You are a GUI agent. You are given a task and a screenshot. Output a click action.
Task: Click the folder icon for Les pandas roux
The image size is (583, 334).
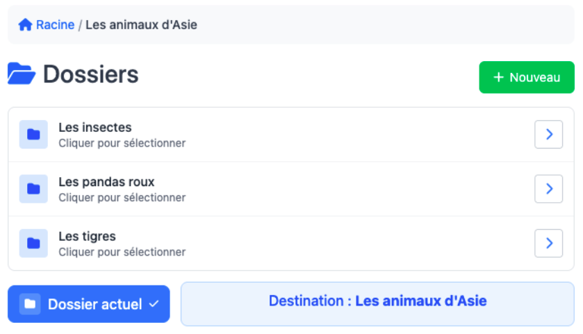click(33, 189)
